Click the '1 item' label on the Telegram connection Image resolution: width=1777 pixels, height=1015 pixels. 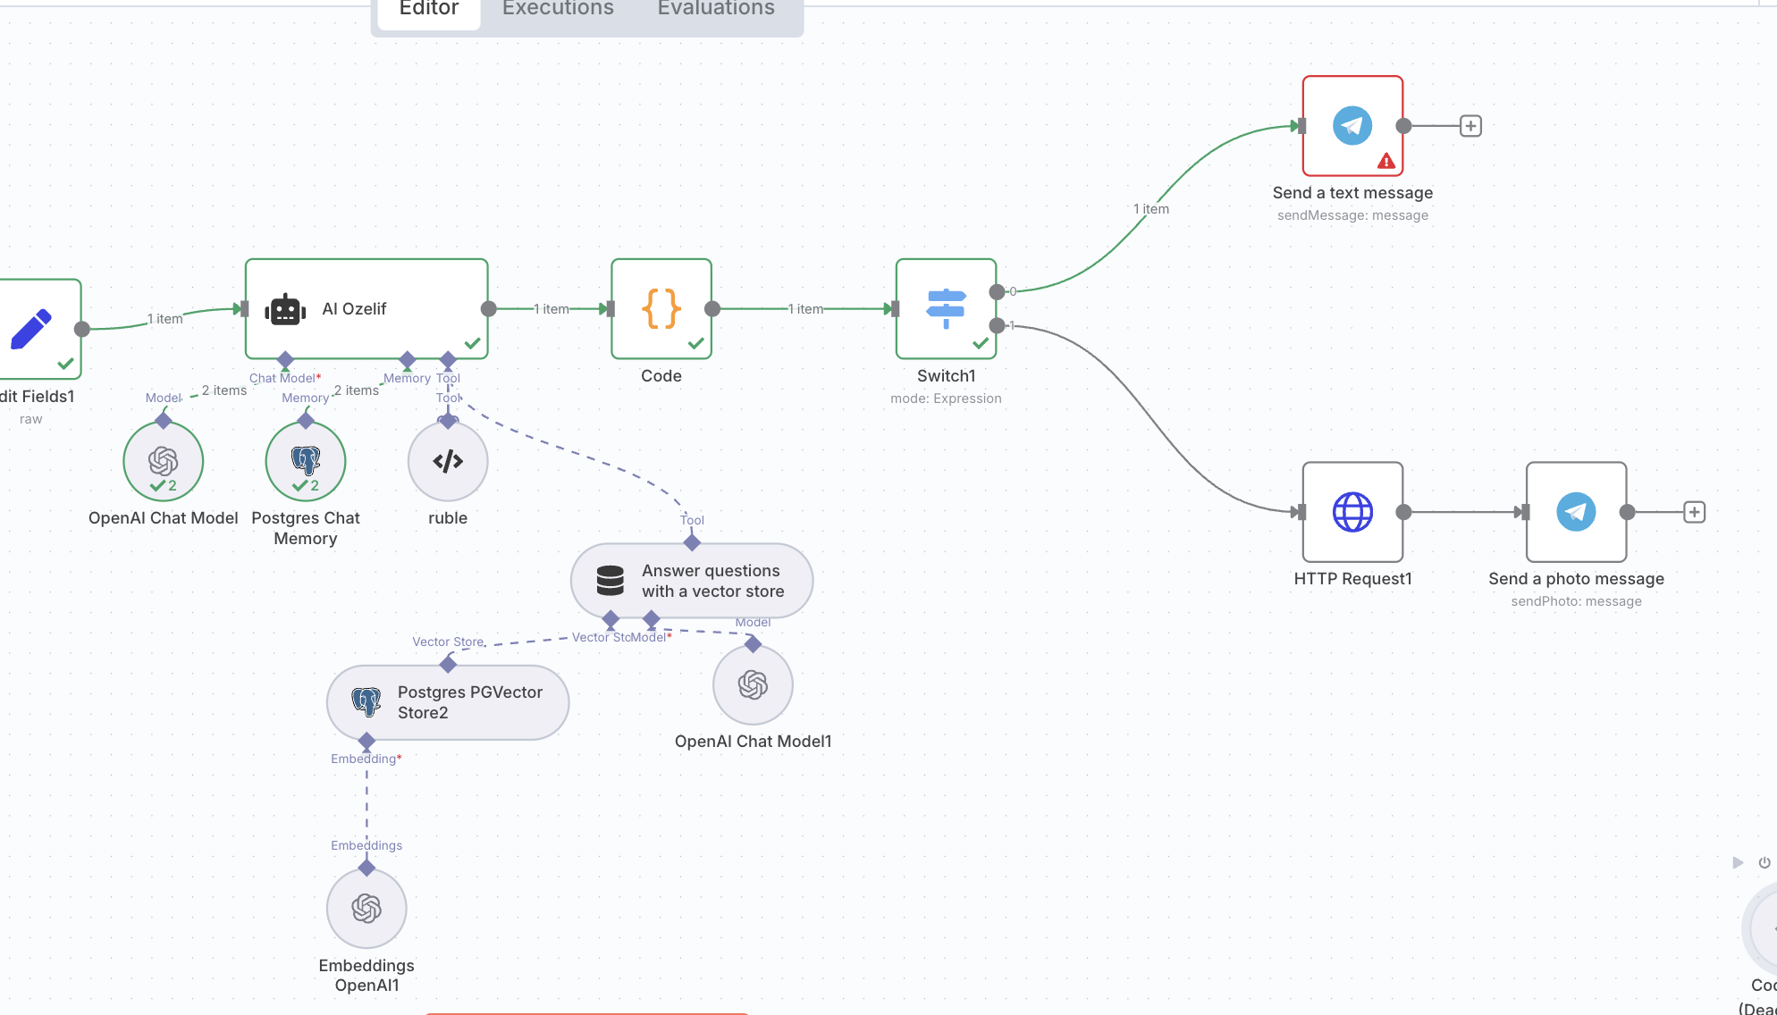click(x=1151, y=209)
